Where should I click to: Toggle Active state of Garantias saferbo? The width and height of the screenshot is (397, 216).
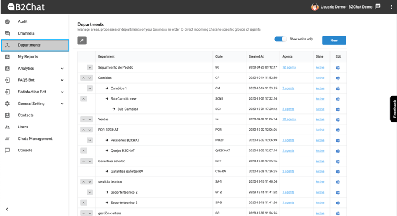(x=320, y=161)
